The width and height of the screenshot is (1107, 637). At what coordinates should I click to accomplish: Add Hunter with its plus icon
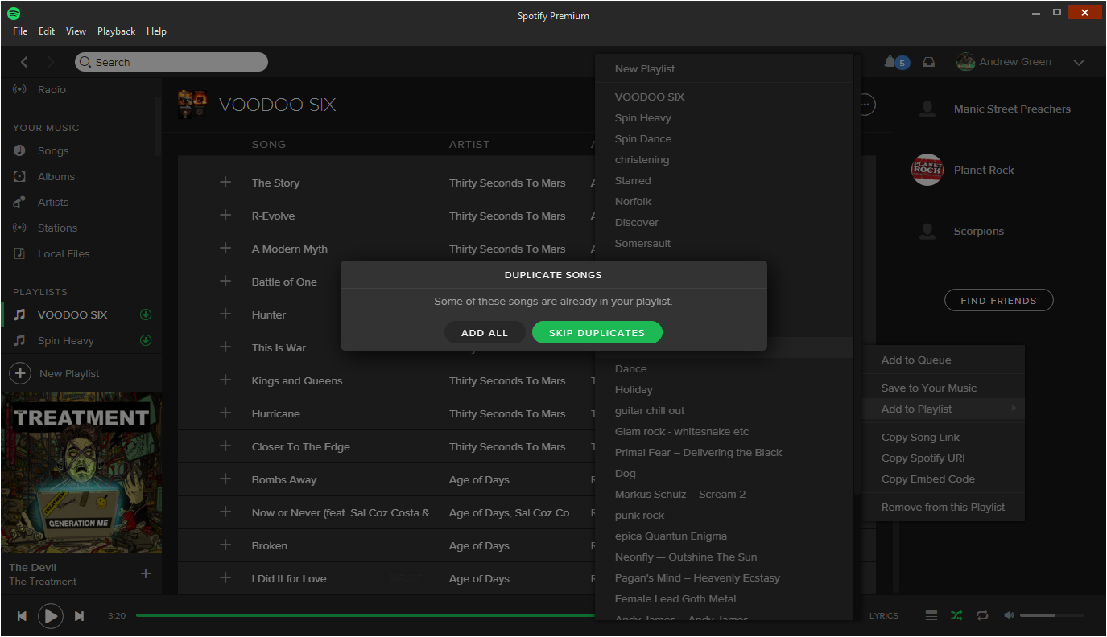pyautogui.click(x=225, y=314)
